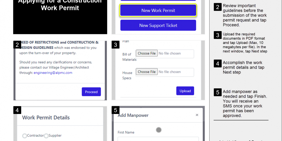282x141 pixels.
Task: Click the step 5 number badge in instructions
Action: pyautogui.click(x=218, y=92)
